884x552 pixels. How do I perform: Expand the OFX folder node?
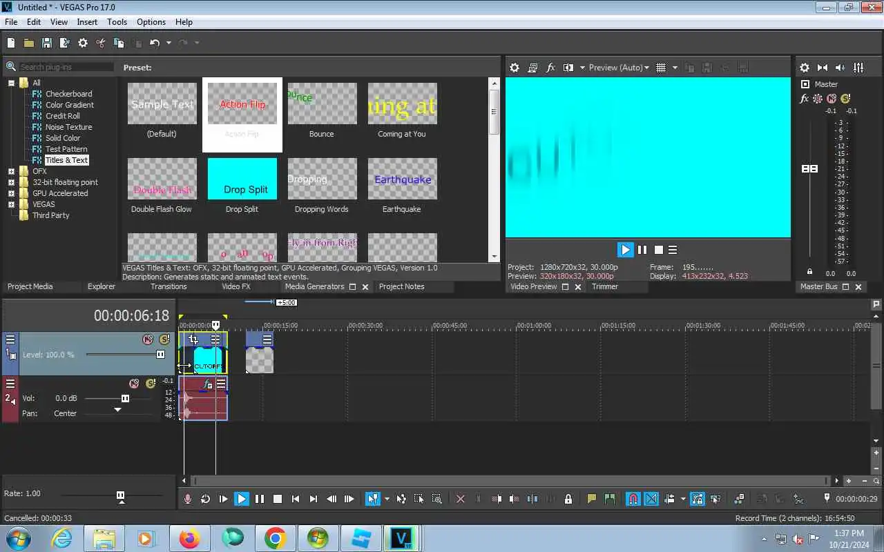coord(11,171)
